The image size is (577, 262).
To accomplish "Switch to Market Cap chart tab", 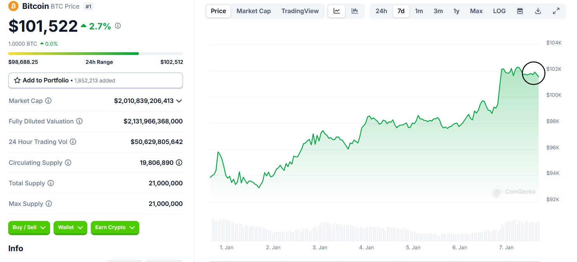I will 254,11.
